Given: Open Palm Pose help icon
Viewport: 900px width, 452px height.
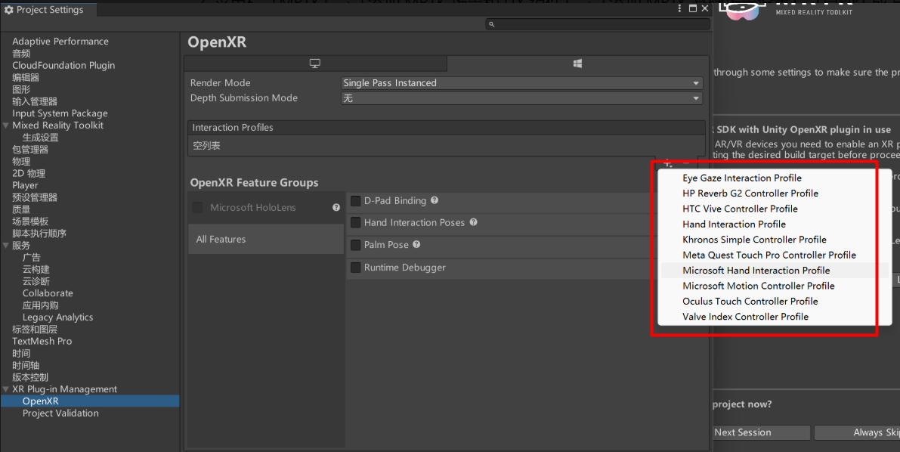Looking at the screenshot, I should pyautogui.click(x=416, y=245).
